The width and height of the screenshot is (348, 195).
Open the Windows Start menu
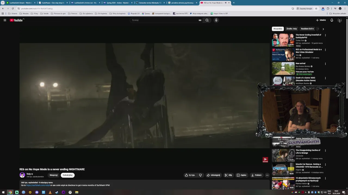[4, 192]
